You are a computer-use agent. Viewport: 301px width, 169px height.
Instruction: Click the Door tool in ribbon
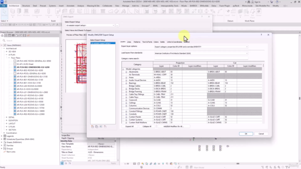[19, 13]
